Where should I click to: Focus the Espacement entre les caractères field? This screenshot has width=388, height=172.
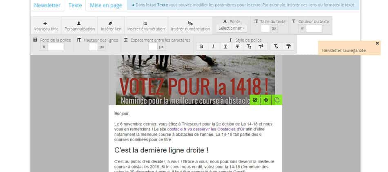153,47
